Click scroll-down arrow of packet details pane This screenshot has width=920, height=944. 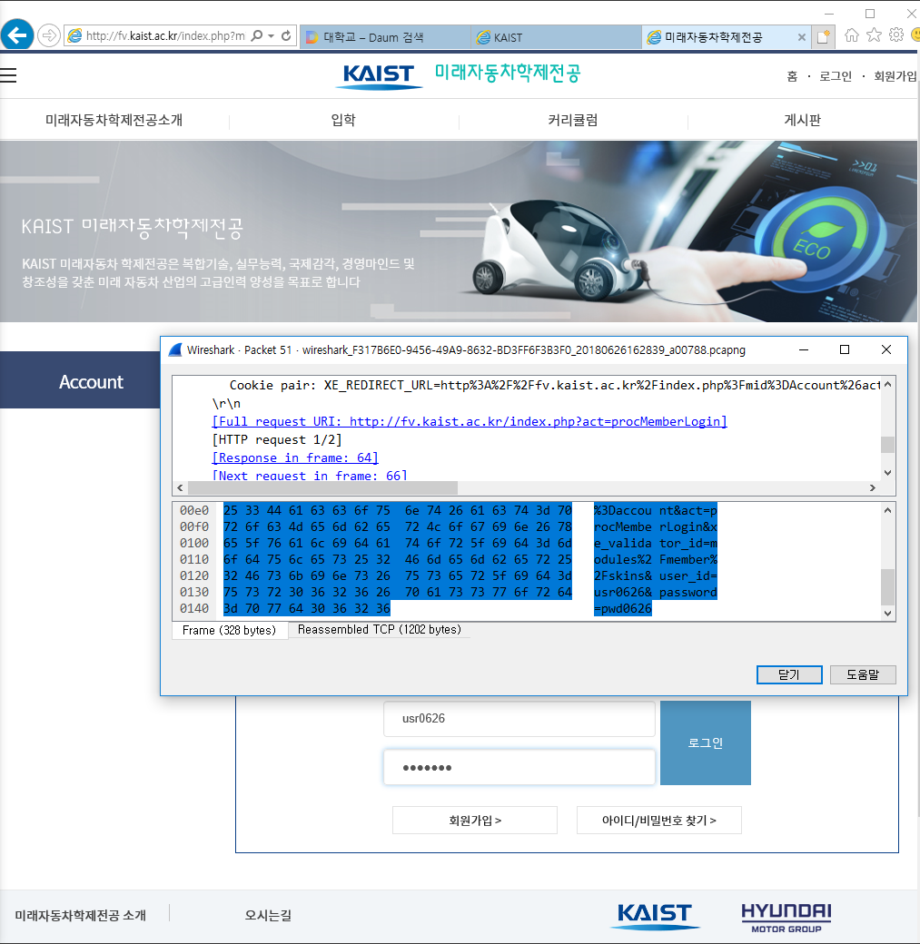(x=887, y=473)
